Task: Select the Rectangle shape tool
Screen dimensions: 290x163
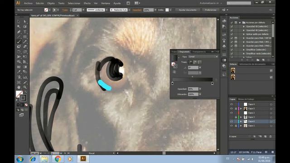Action: coord(25,37)
